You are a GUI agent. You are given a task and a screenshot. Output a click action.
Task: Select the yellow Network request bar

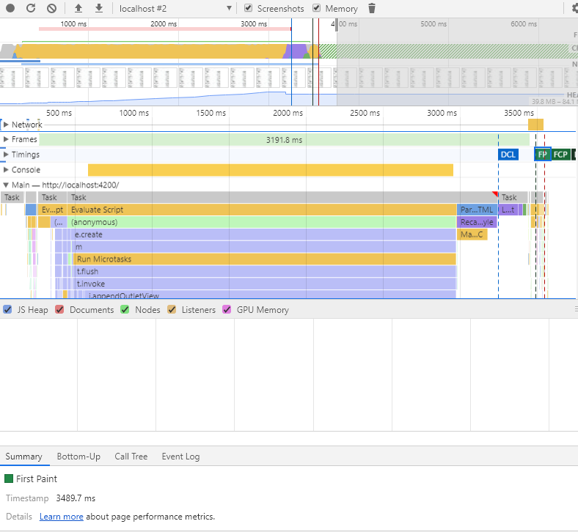click(x=535, y=125)
